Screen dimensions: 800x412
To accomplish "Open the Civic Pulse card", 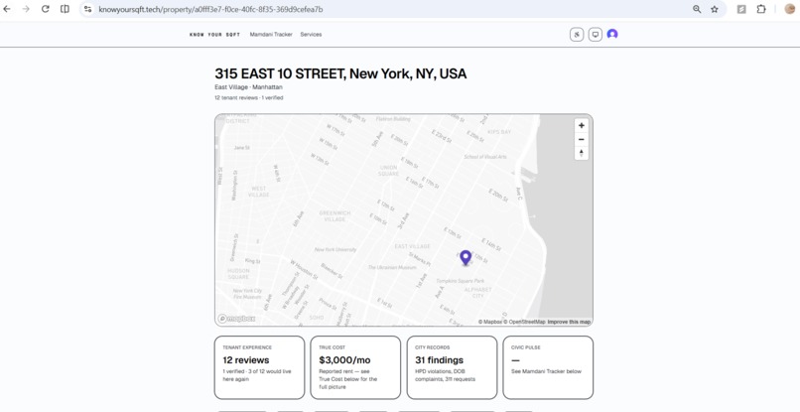I will point(548,367).
